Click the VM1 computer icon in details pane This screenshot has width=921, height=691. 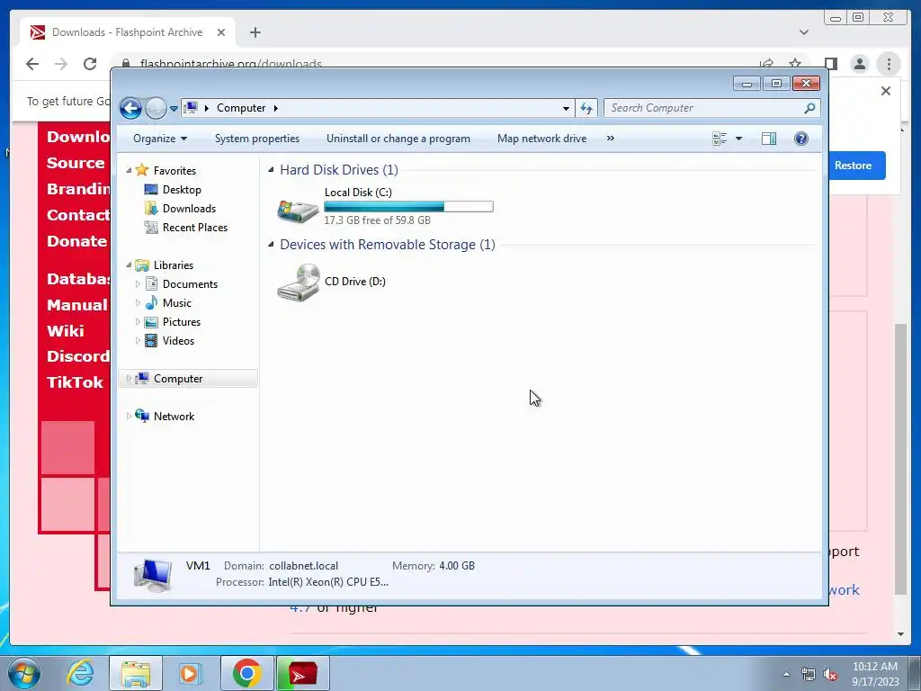point(153,575)
